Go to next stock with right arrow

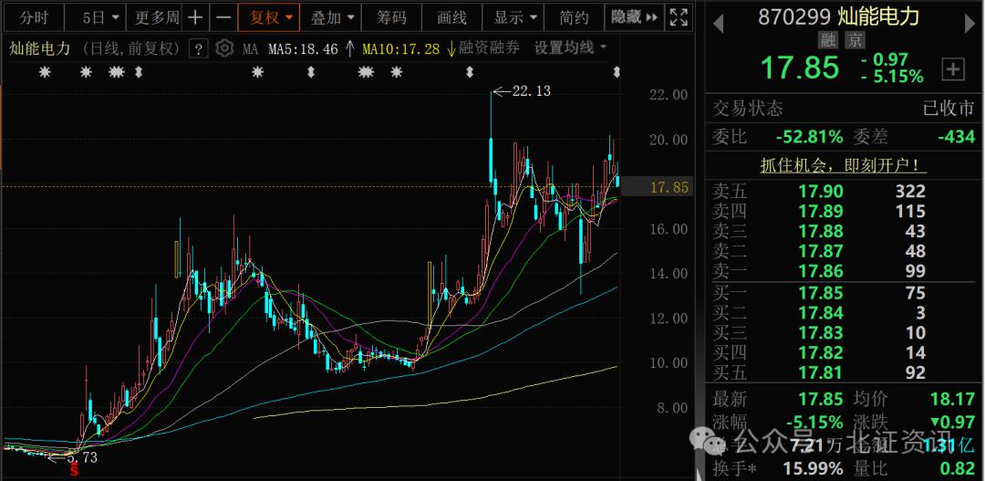(969, 24)
